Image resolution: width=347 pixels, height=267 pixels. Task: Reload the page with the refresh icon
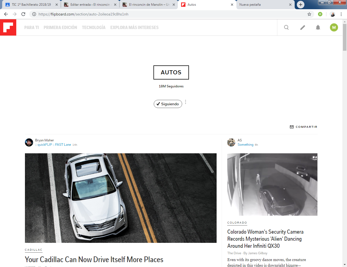click(23, 14)
